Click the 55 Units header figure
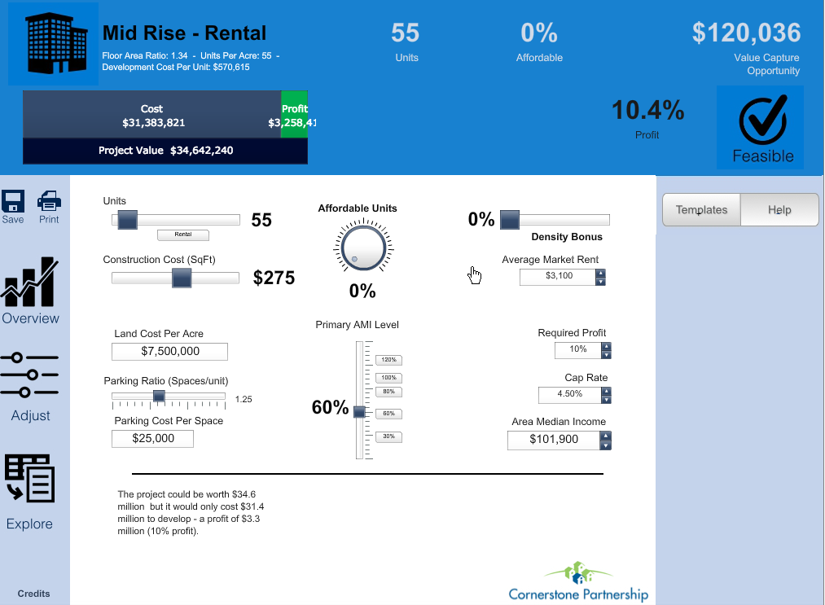 point(405,33)
